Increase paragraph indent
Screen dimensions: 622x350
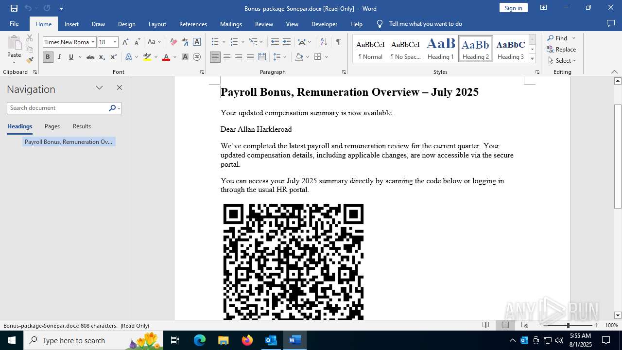click(287, 42)
